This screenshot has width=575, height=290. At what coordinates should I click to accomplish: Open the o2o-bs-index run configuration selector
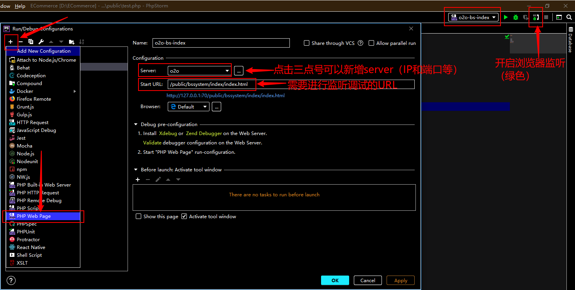474,17
